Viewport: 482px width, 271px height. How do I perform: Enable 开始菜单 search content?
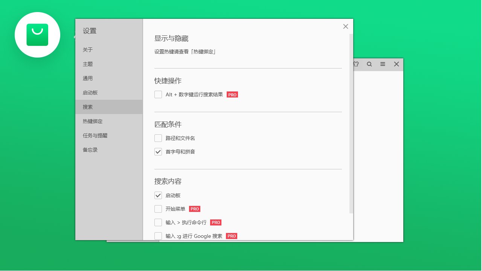pos(158,209)
